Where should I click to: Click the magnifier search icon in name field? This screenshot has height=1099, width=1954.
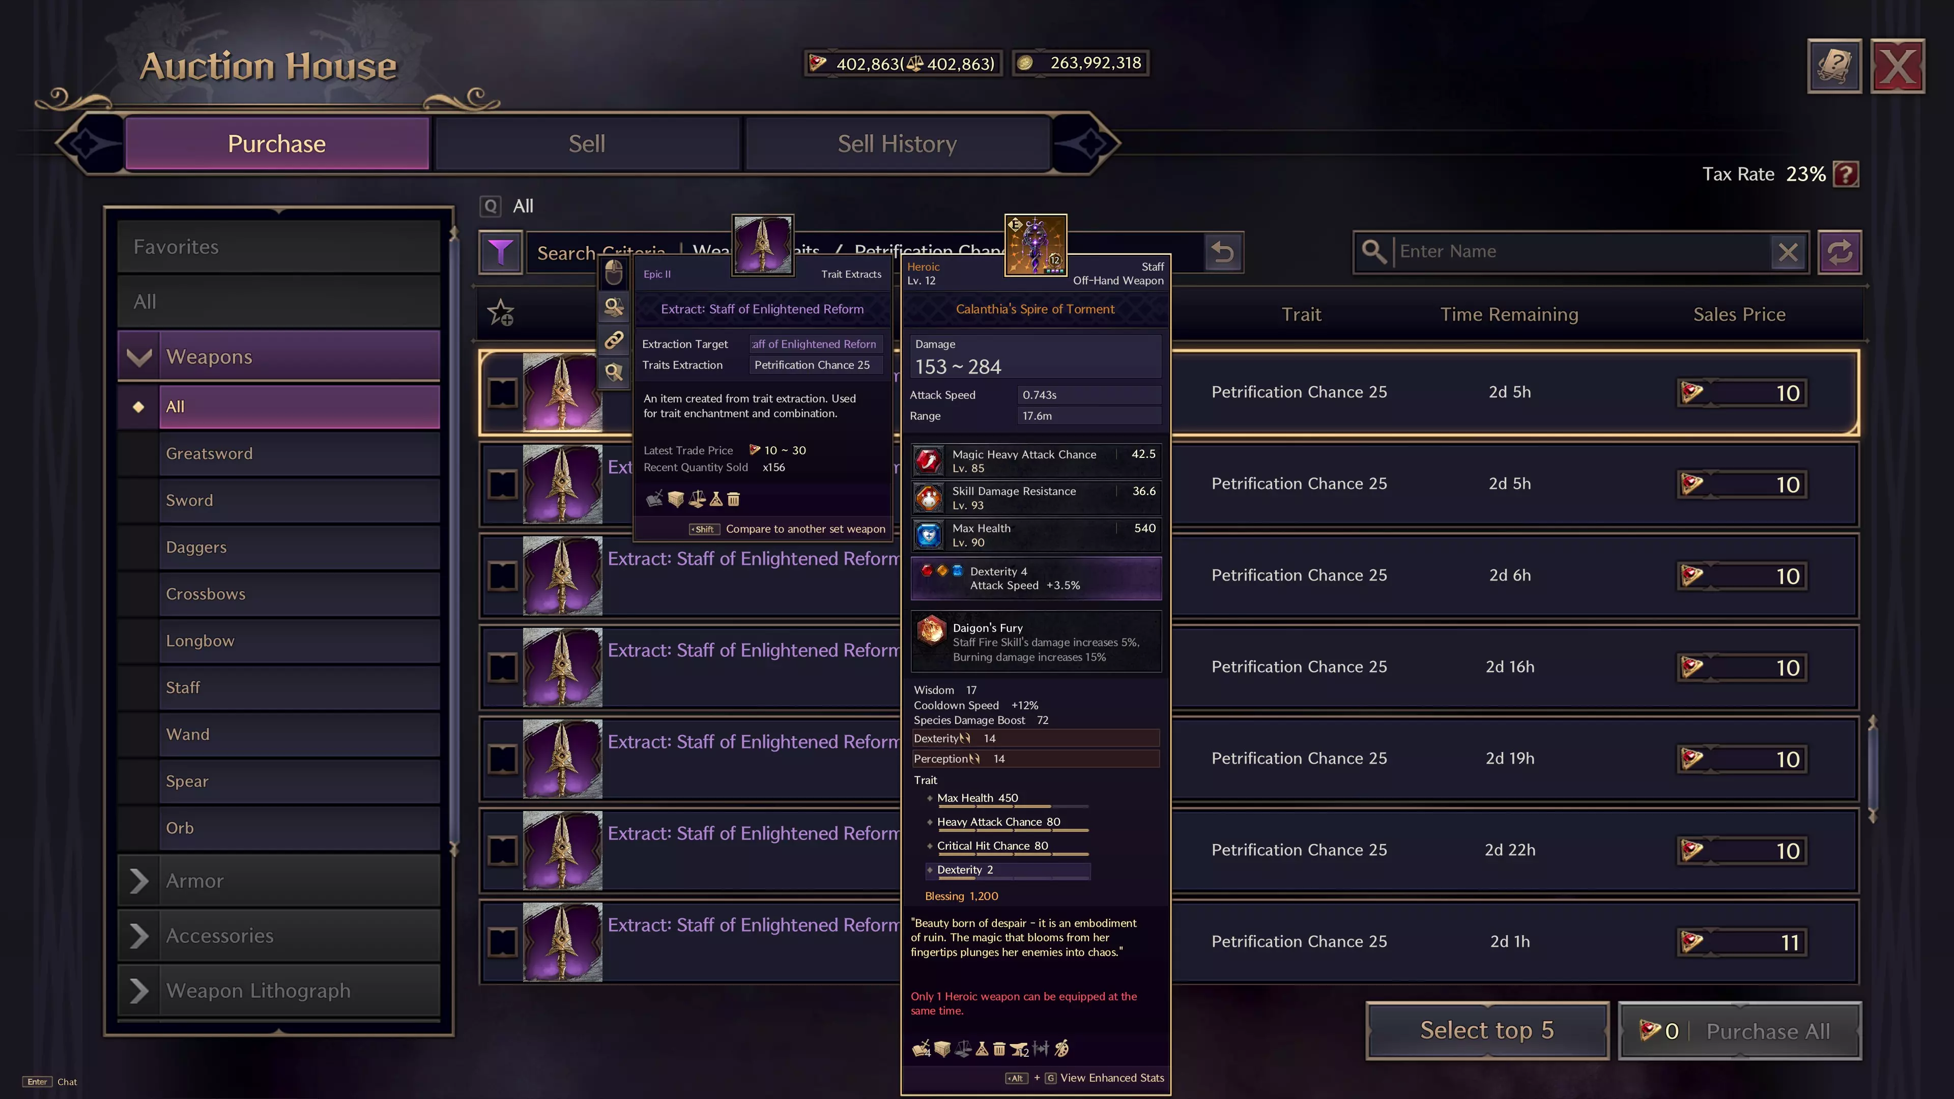point(1374,251)
